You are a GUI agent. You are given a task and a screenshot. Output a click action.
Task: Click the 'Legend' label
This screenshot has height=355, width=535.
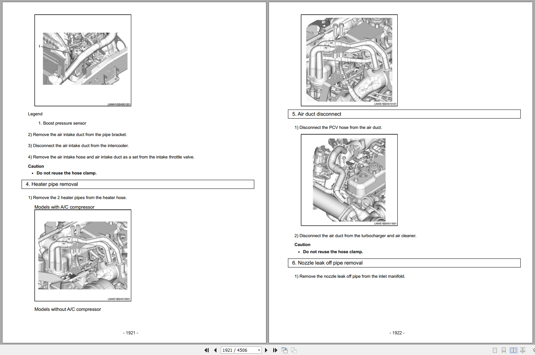35,114
